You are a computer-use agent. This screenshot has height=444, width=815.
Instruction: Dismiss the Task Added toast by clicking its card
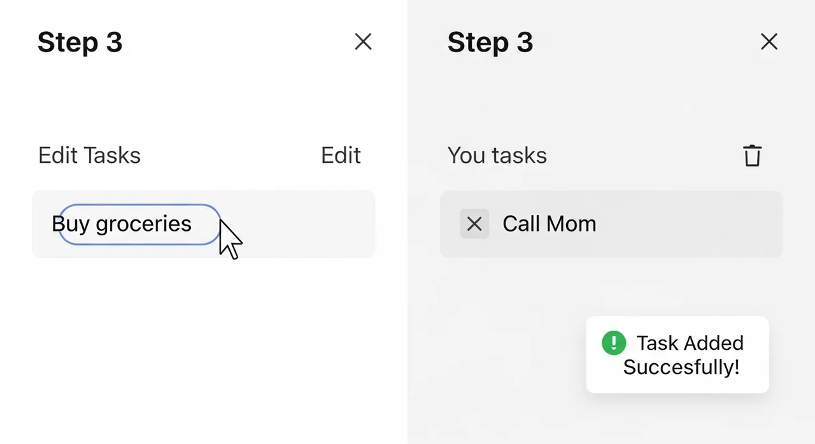pyautogui.click(x=677, y=382)
